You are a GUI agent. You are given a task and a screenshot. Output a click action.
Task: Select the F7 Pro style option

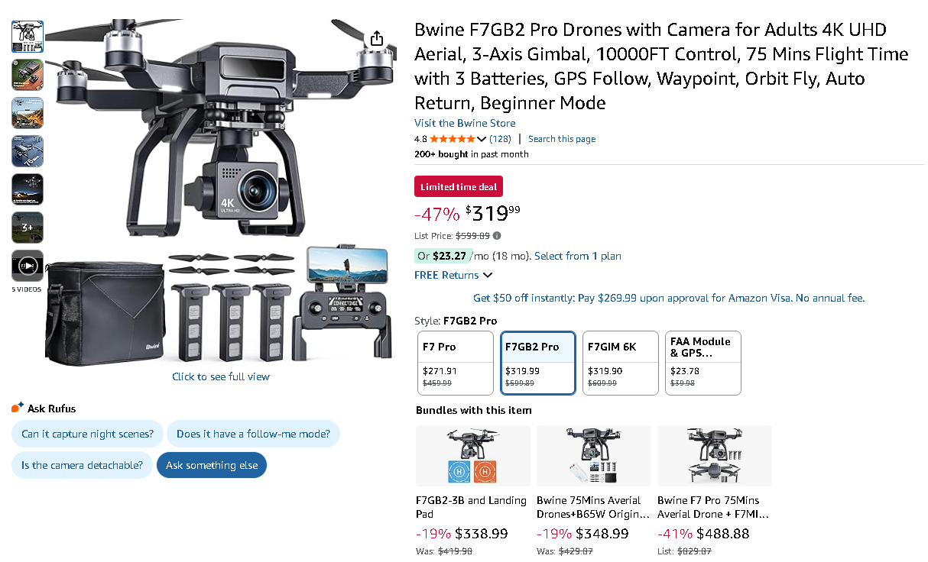pos(456,363)
